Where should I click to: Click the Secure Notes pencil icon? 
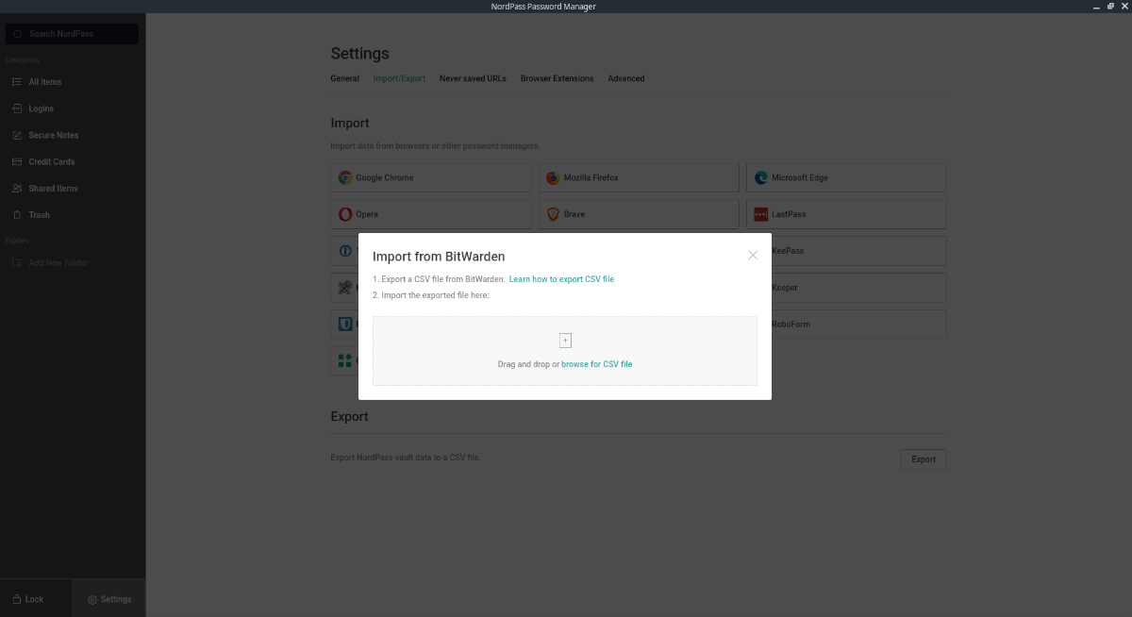click(x=15, y=135)
